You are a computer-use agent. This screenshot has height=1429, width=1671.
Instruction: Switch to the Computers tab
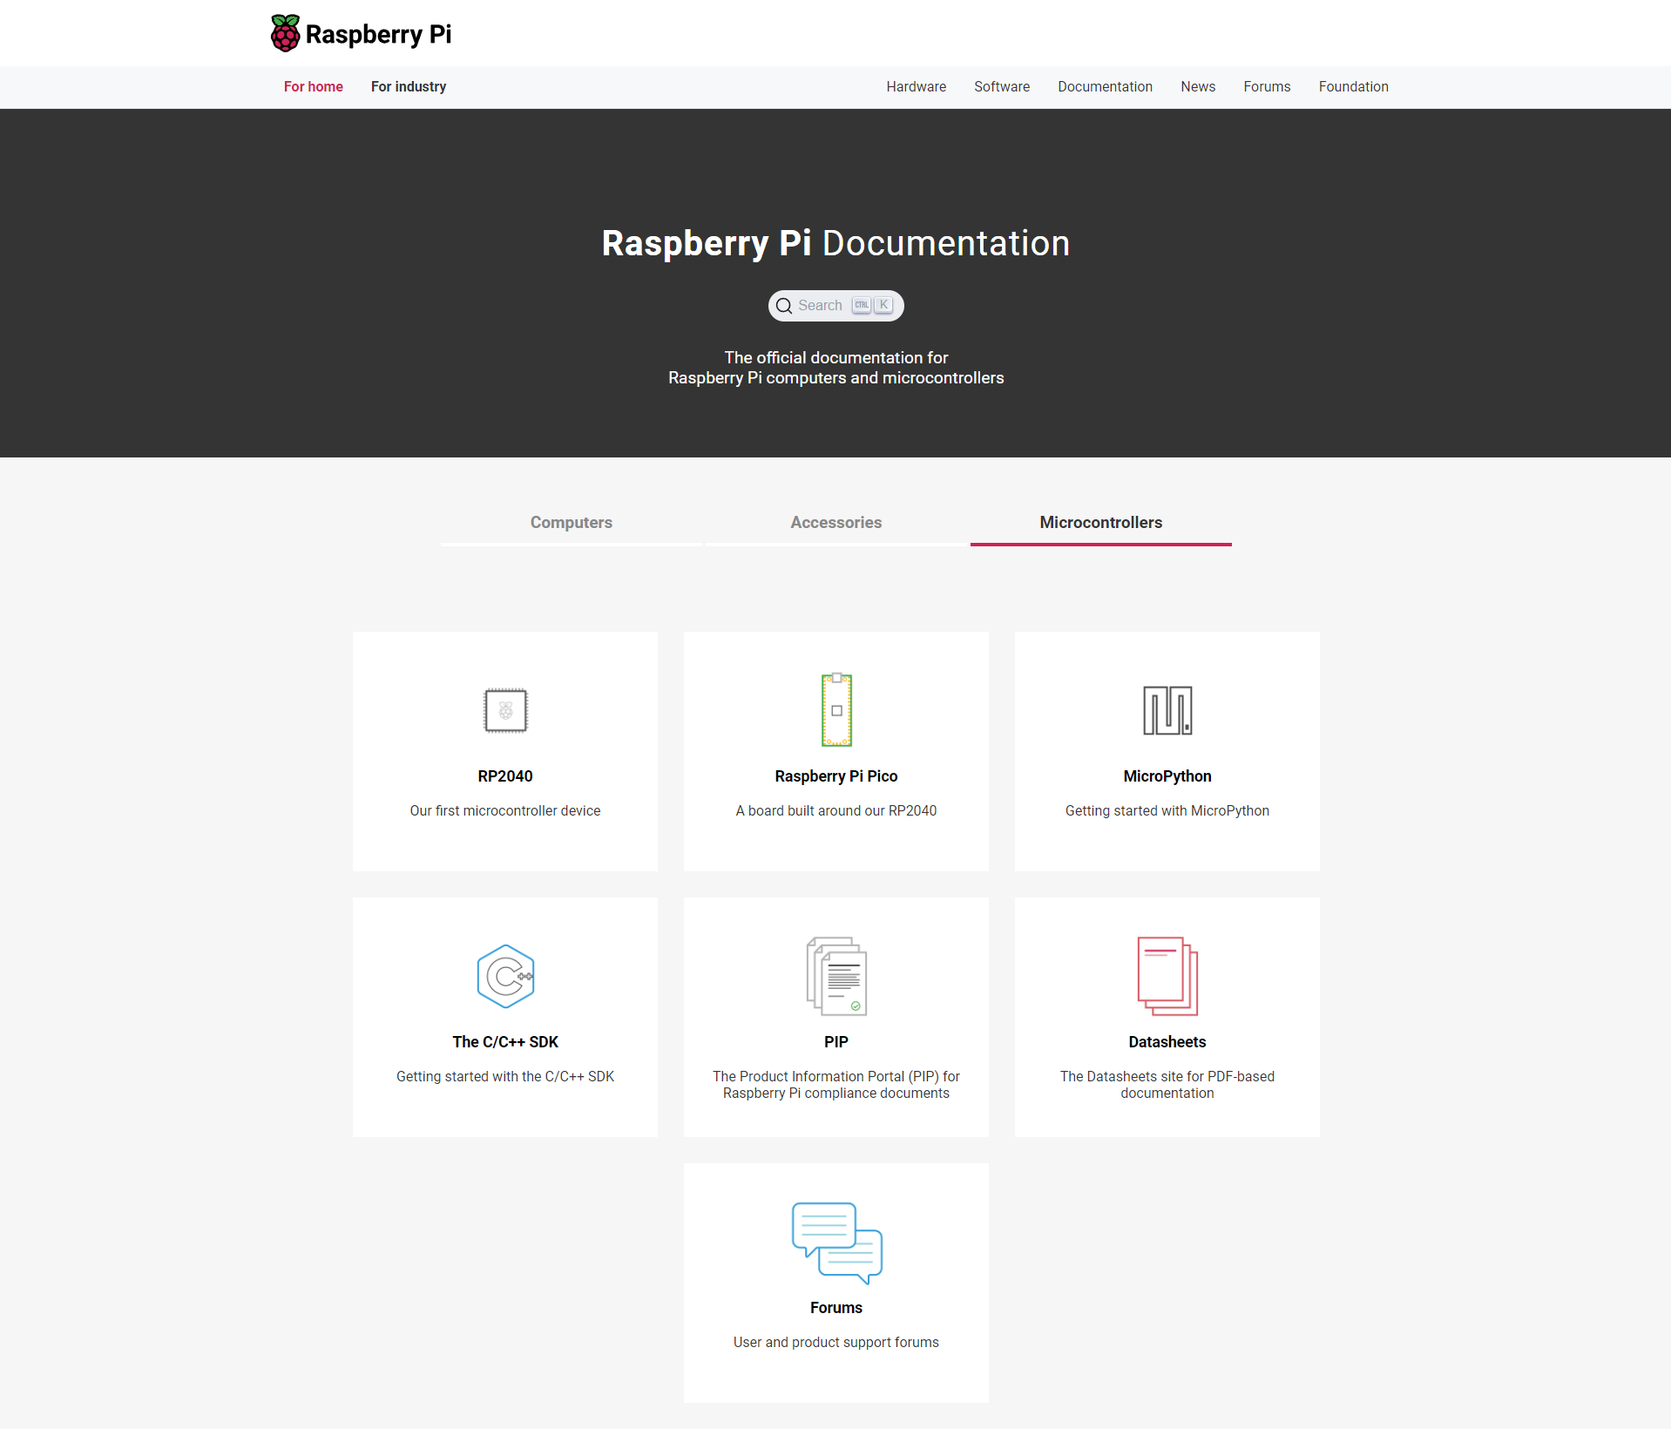pos(572,523)
